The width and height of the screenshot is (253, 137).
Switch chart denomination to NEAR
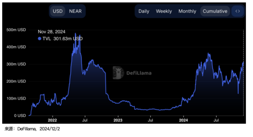tap(75, 11)
